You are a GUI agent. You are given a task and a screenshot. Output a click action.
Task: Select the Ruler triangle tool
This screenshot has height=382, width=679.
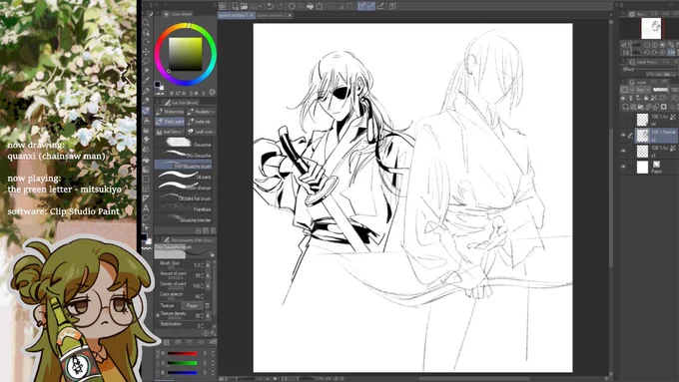coord(147,198)
